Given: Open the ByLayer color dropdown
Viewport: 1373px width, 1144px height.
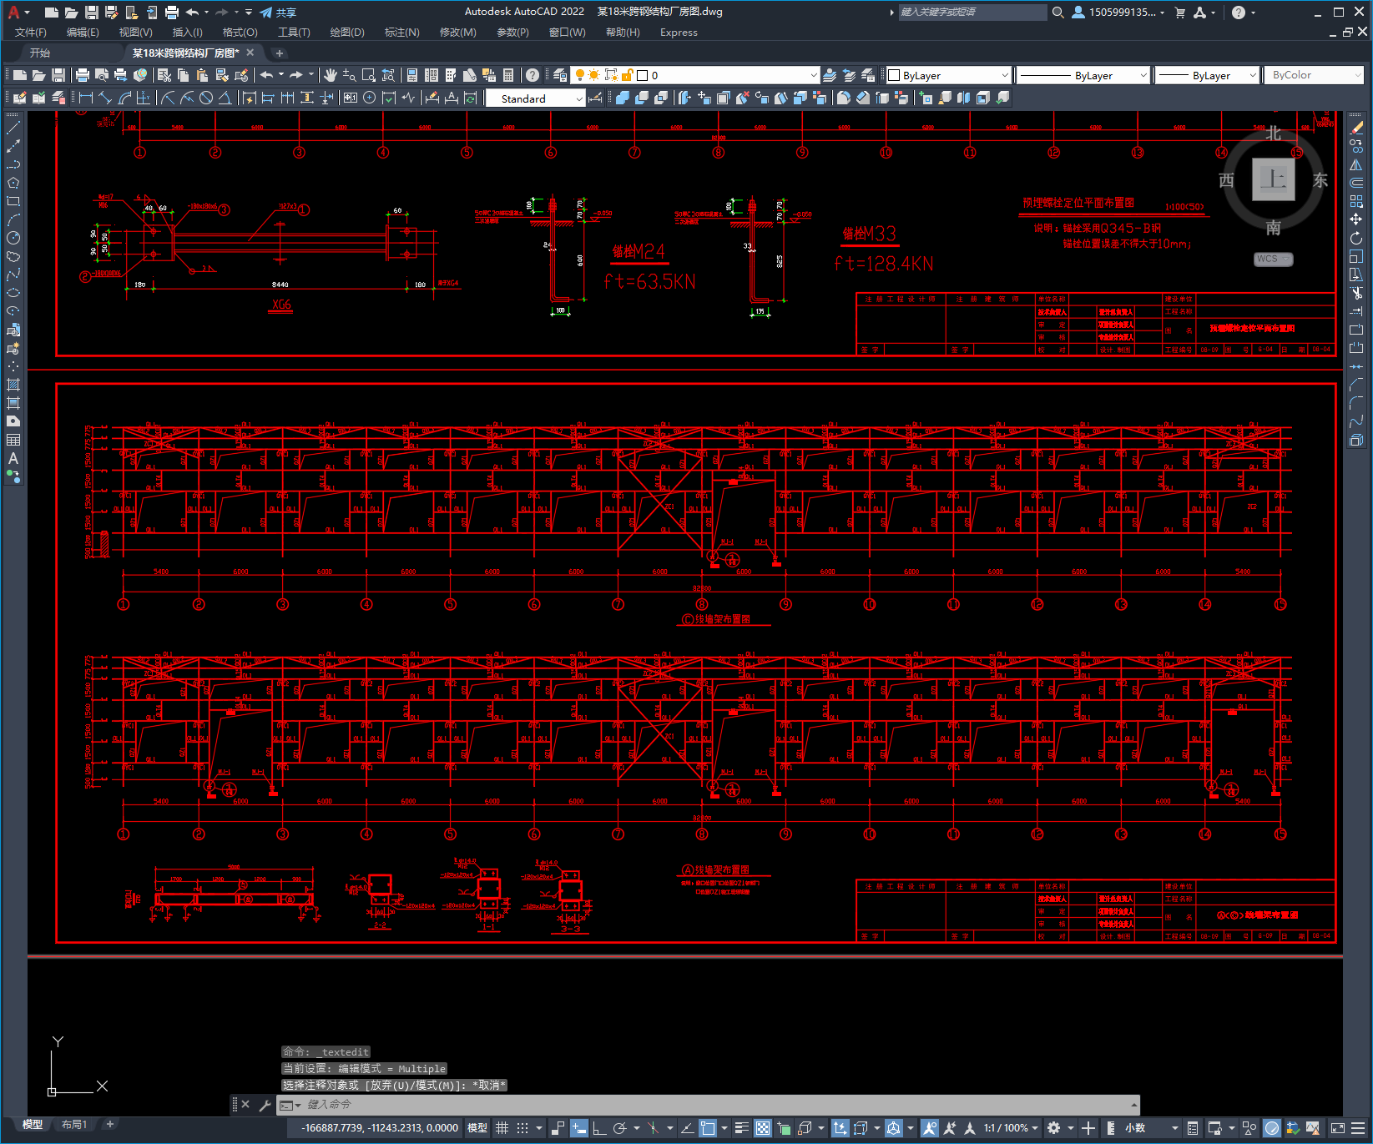Looking at the screenshot, I should (948, 75).
